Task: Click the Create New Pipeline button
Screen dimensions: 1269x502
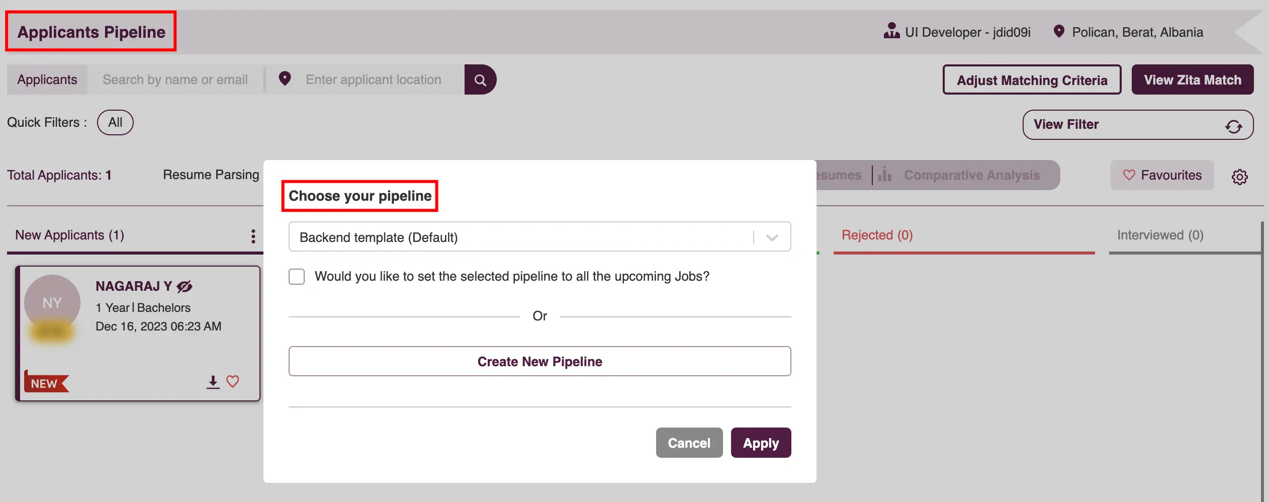Action: coord(539,361)
